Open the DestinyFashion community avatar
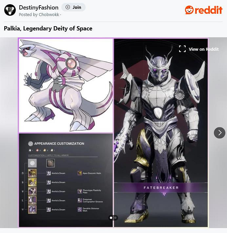Screen dimensions: 227x233 pyautogui.click(x=10, y=10)
